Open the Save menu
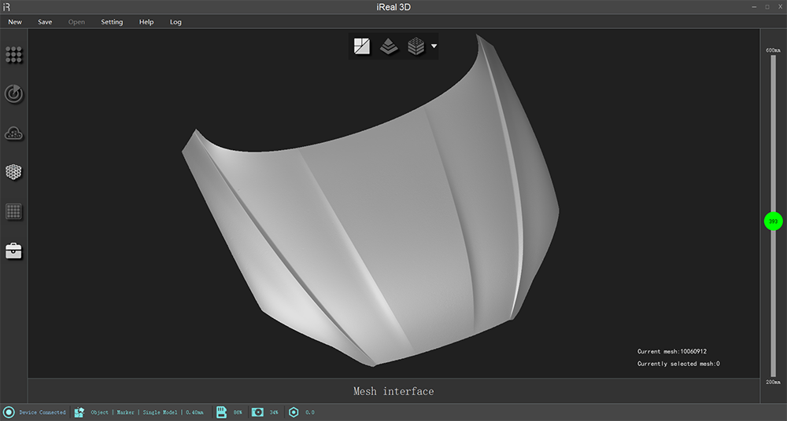Viewport: 787px width, 421px height. click(x=45, y=22)
